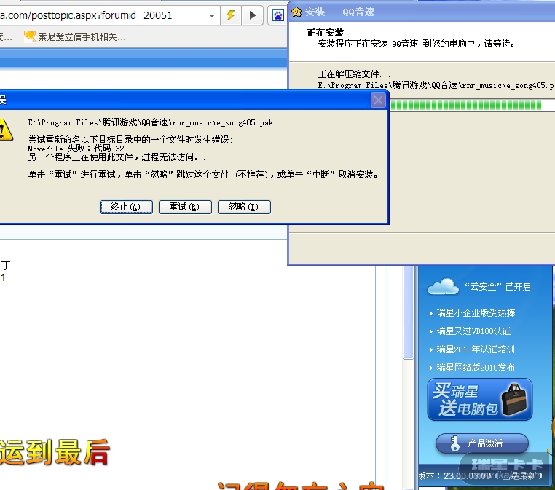Open the 瑞星2010年认证培训 news link
Screen dimensions: 555x490
[x=476, y=349]
